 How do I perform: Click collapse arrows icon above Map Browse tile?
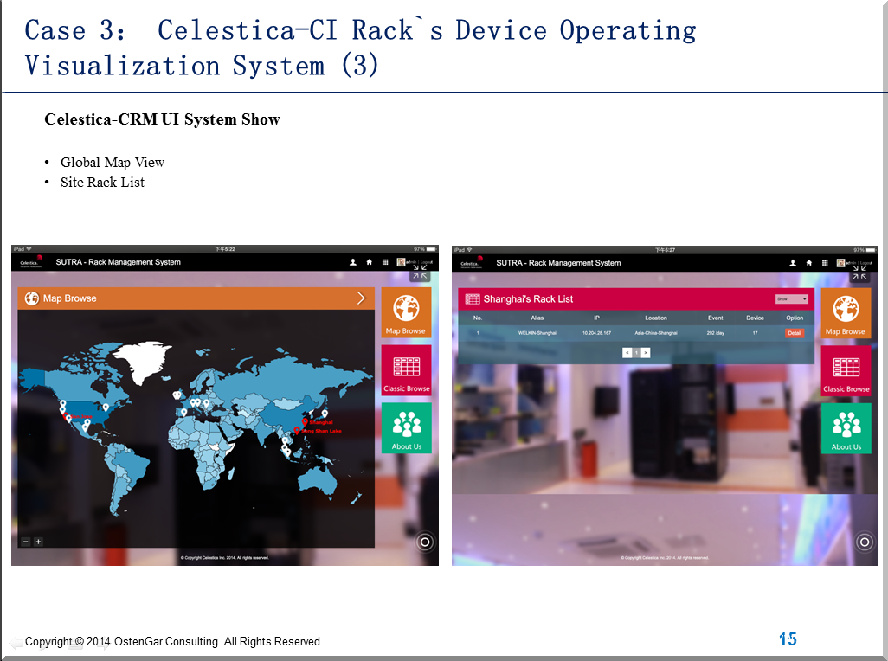(x=420, y=273)
